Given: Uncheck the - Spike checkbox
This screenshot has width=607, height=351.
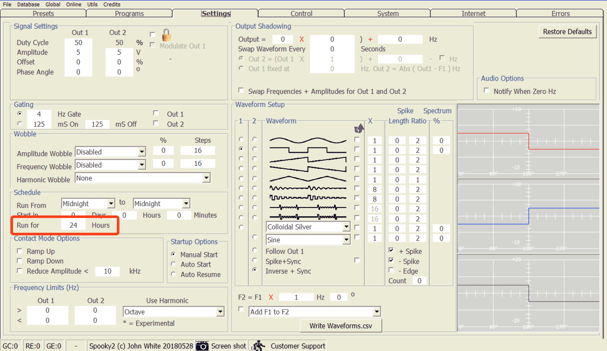Looking at the screenshot, I should click(x=391, y=261).
